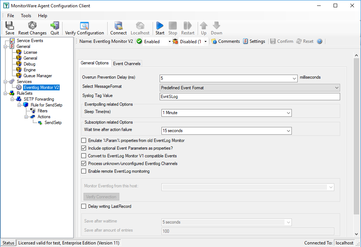
Task: Click scroll down arrow of settings panel
Action: pyautogui.click(x=356, y=234)
